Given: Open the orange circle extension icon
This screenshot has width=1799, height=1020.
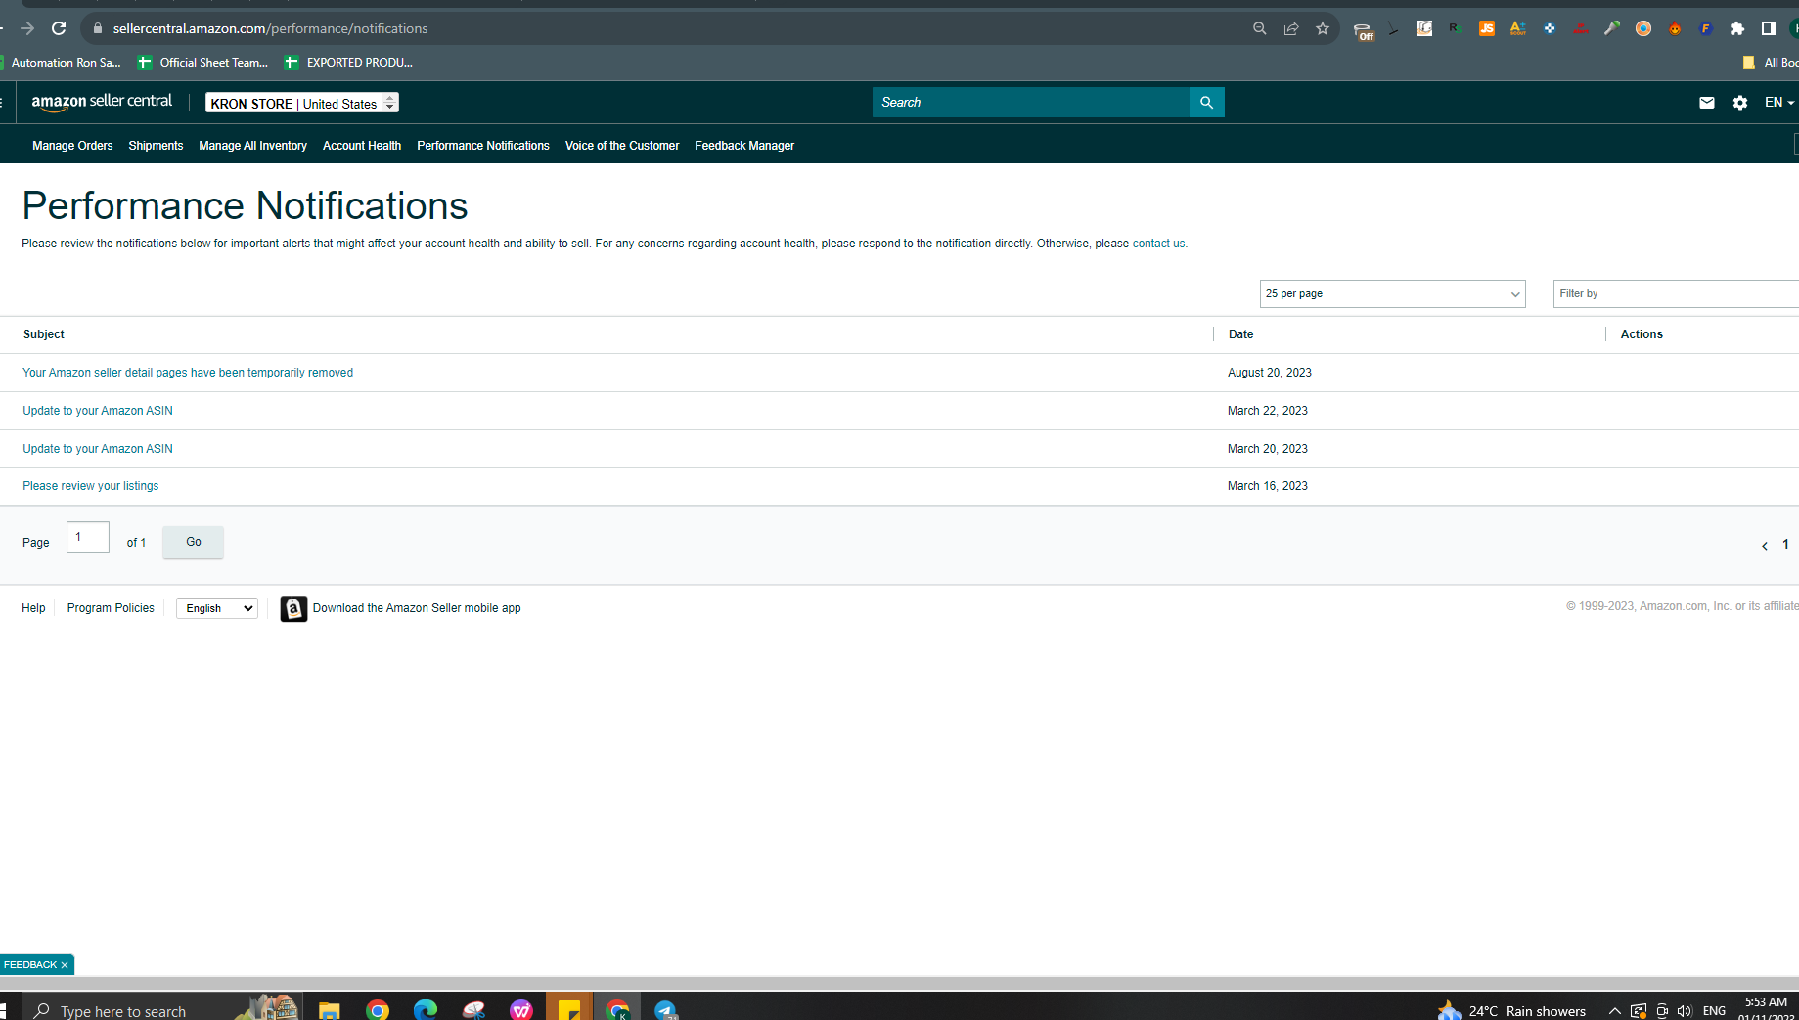Looking at the screenshot, I should (1643, 28).
